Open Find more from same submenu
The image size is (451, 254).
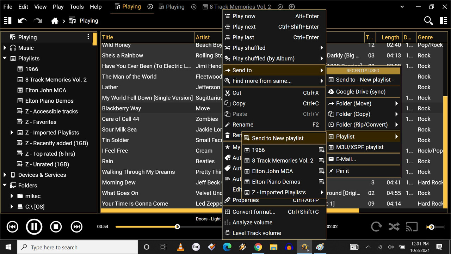tap(274, 81)
